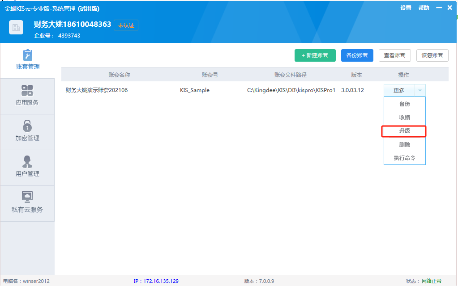The width and height of the screenshot is (458, 286).
Task: Switch to the 用户管理 tab label
Action: [x=27, y=174]
